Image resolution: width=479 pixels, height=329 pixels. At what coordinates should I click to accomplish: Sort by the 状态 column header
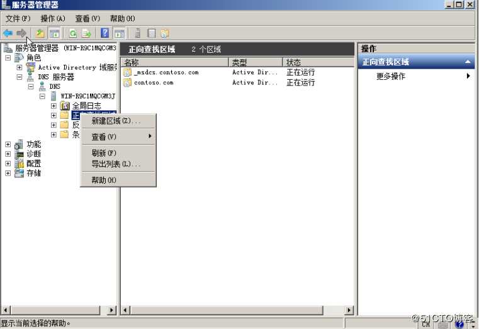coord(318,62)
